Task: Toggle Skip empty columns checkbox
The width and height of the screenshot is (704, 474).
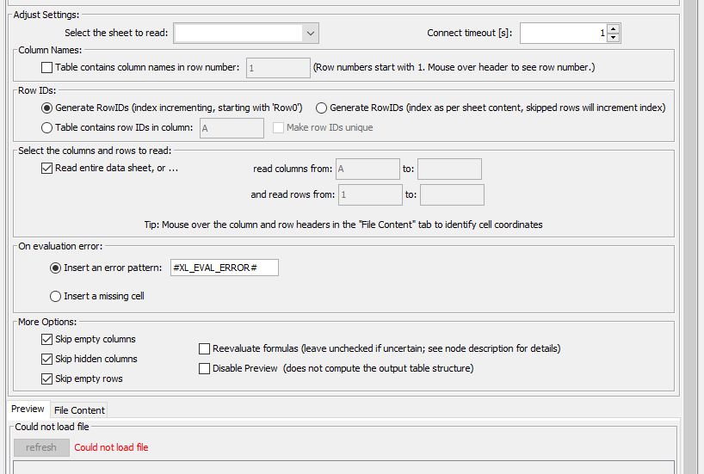Action: point(46,339)
